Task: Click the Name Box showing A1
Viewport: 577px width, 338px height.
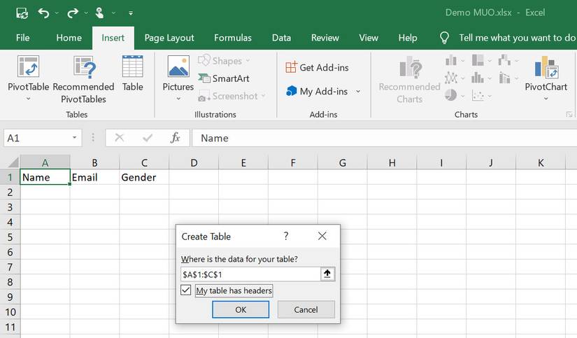Action: click(37, 138)
